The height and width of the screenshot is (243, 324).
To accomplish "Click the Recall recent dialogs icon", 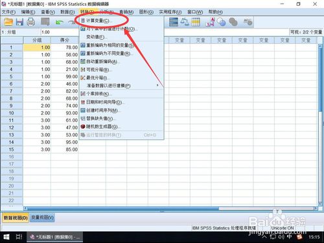I will pyautogui.click(x=45, y=22).
